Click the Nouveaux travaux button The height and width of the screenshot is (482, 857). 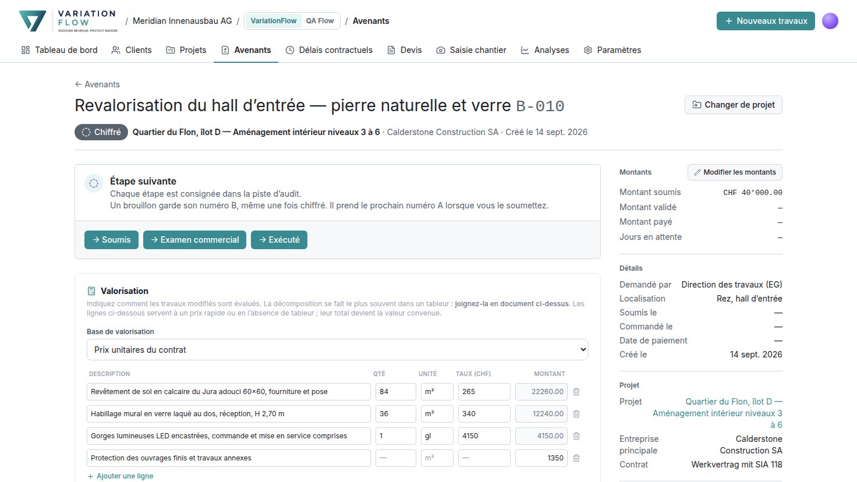pos(766,21)
